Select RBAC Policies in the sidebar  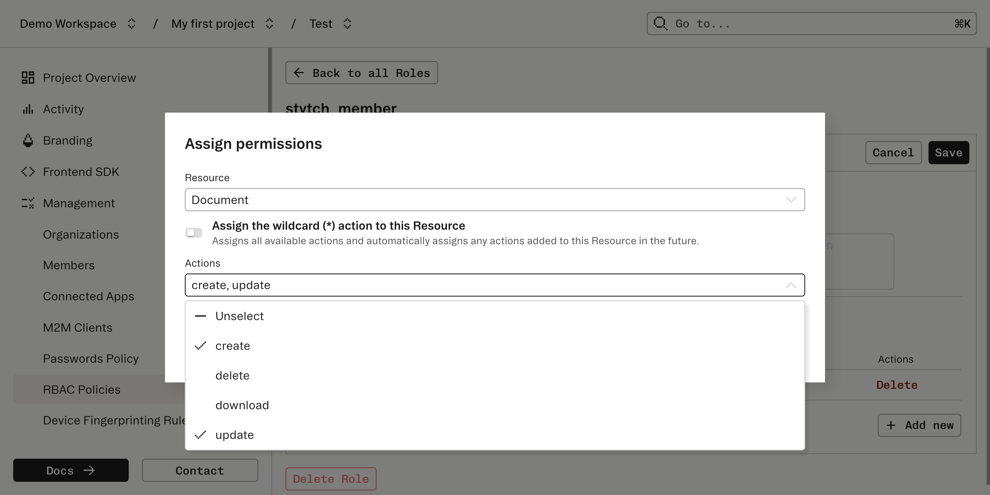click(x=82, y=389)
